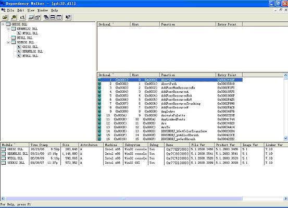Click the module icon beside root GDI32.DLL
Screen dimensions: 288x208
tap(8, 24)
